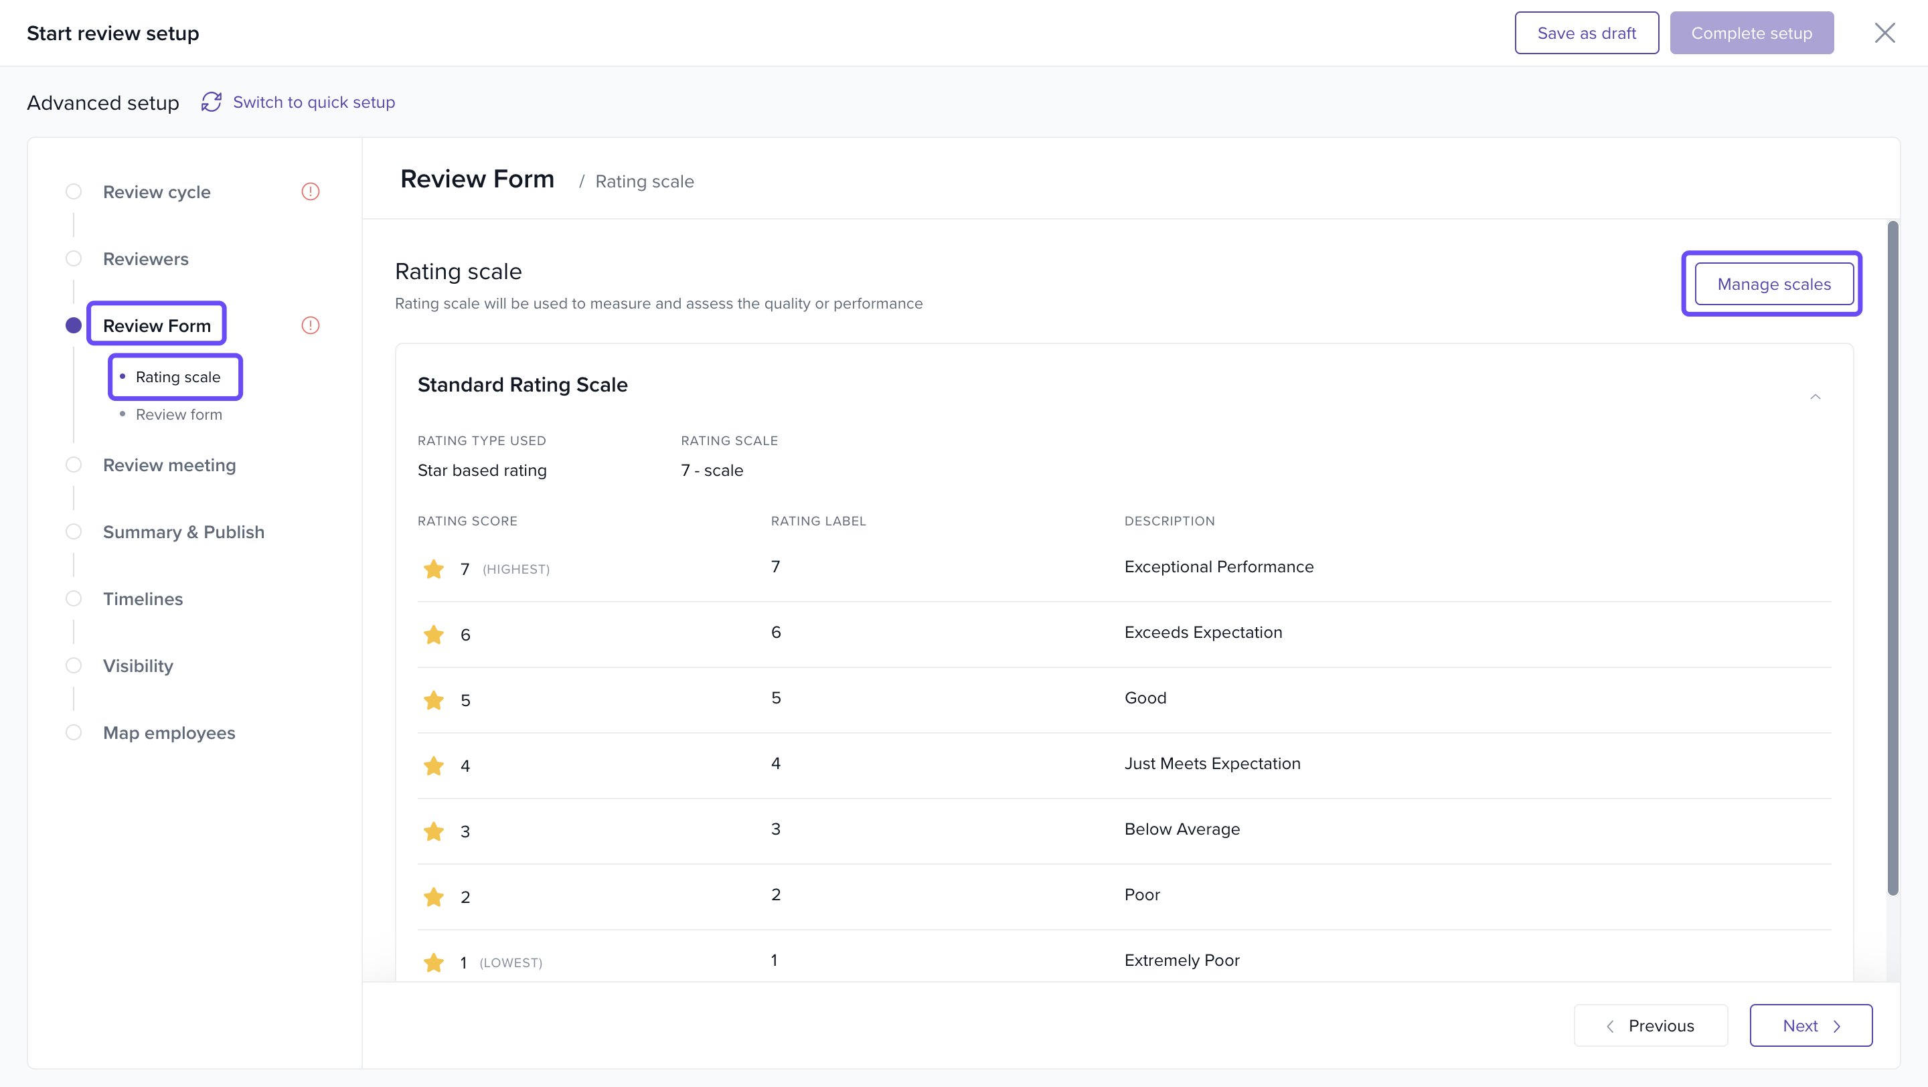This screenshot has width=1928, height=1087.
Task: Click Manage scales button
Action: click(x=1773, y=284)
